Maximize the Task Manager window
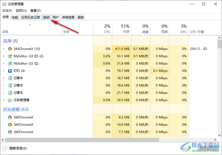This screenshot has height=155, width=222. point(204,4)
